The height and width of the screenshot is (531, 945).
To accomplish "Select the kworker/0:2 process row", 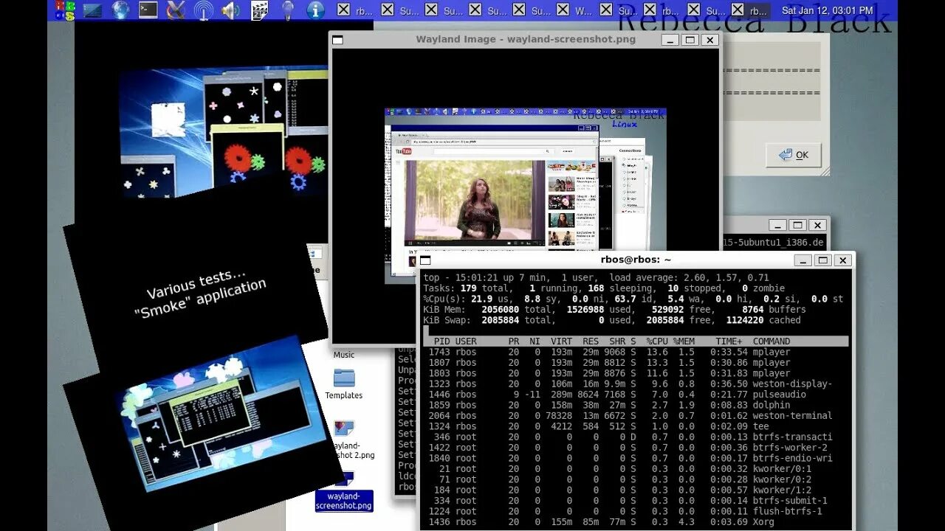I will click(636, 479).
